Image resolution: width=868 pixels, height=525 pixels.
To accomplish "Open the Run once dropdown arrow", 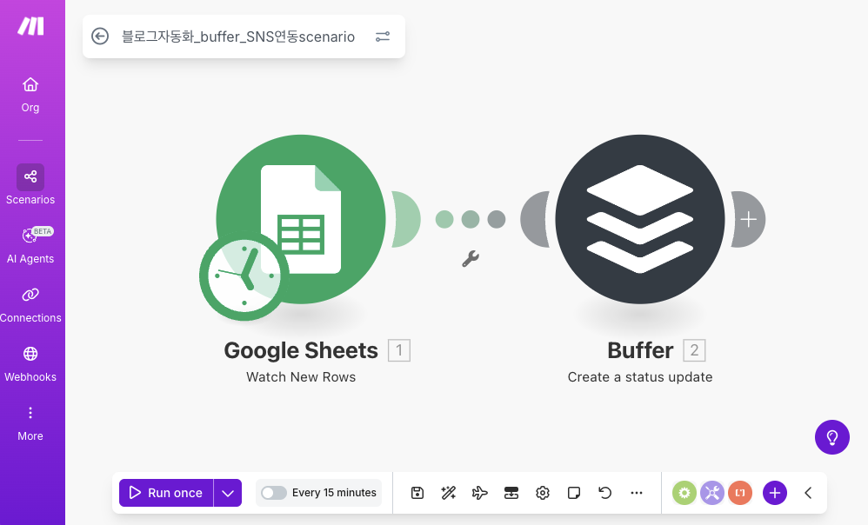I will pos(228,493).
